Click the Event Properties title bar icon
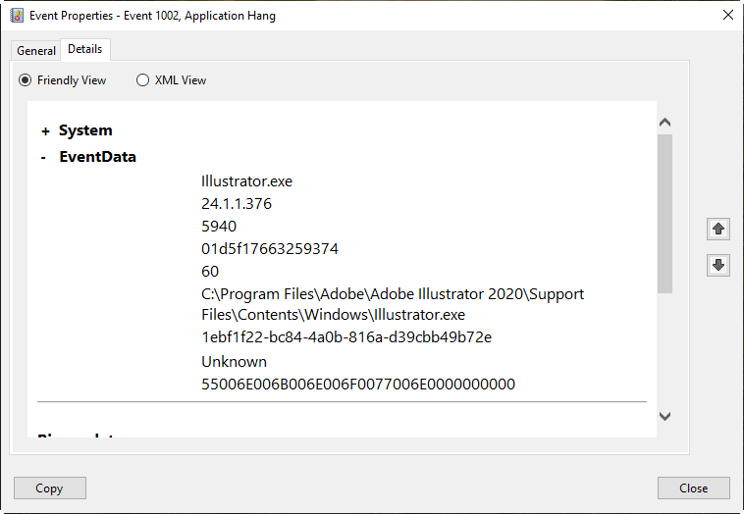This screenshot has height=514, width=744. (x=17, y=15)
